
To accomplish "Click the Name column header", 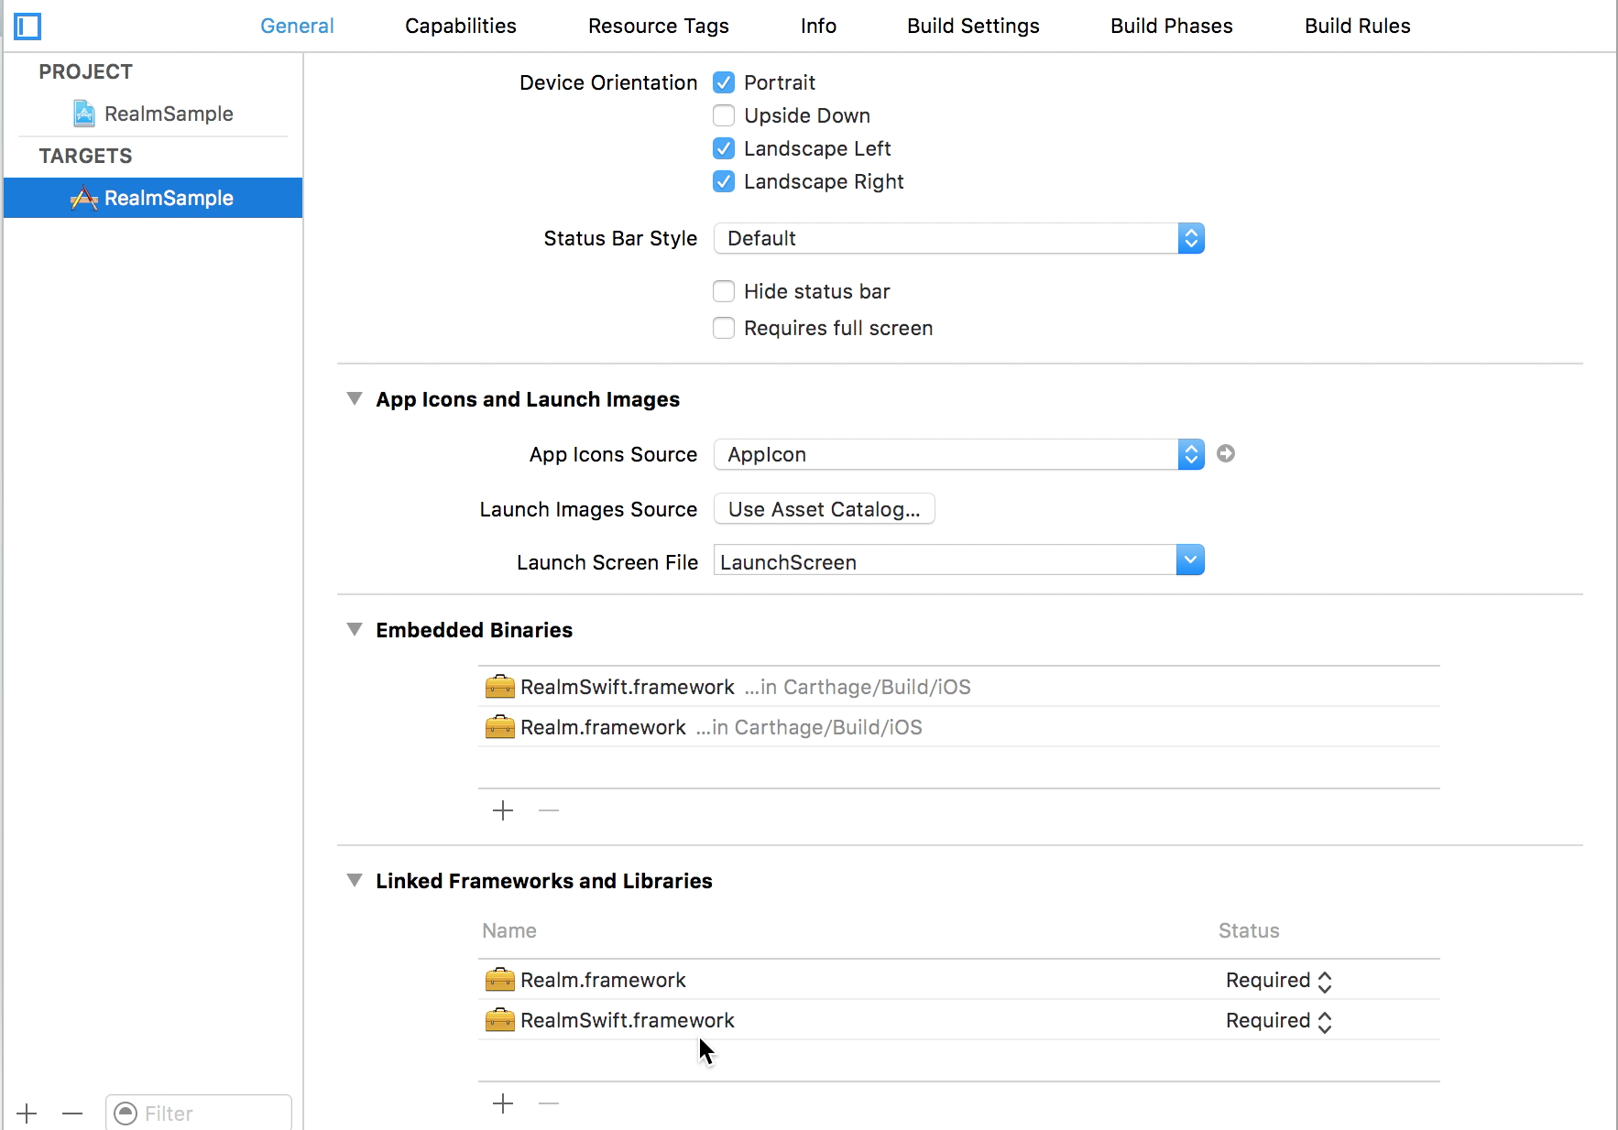I will pos(509,930).
